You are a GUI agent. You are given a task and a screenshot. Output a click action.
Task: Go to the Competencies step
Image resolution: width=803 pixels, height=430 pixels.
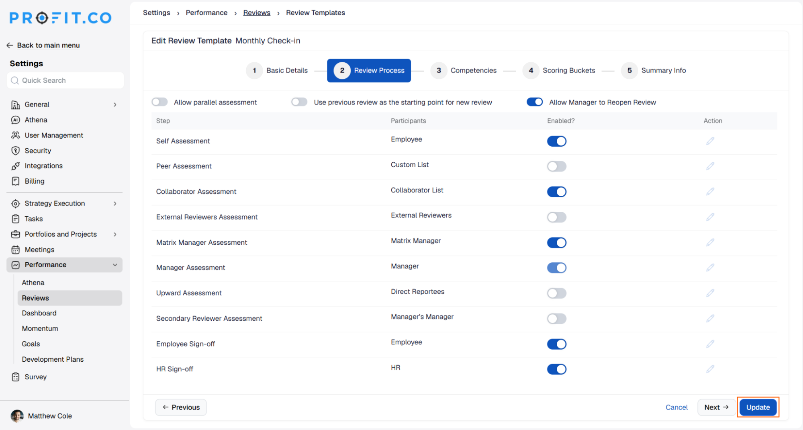[x=464, y=70]
